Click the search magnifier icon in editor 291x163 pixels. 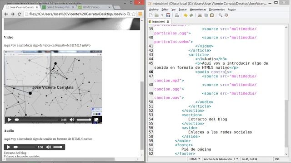point(220,15)
